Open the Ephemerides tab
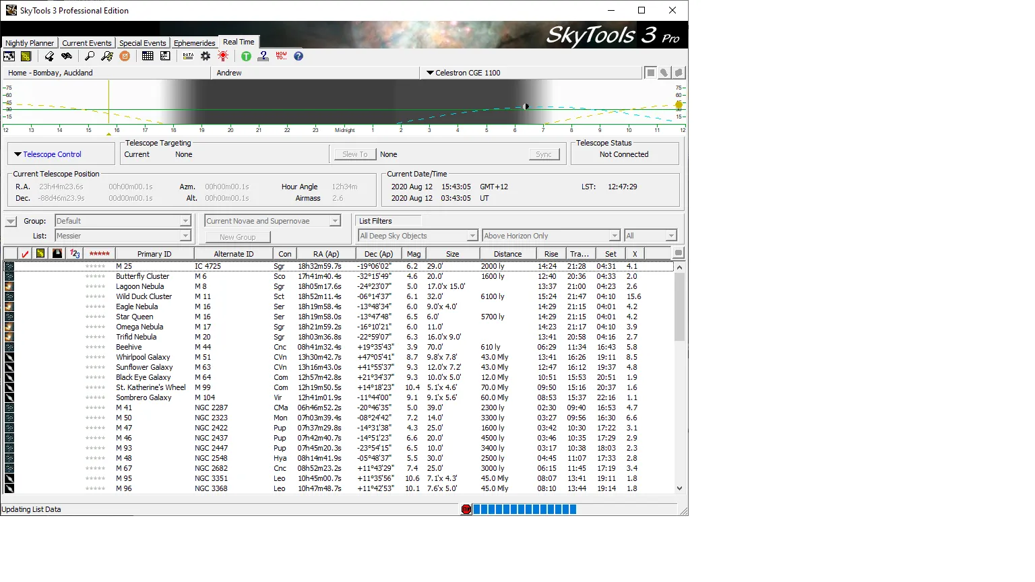This screenshot has width=1035, height=582. coord(195,43)
